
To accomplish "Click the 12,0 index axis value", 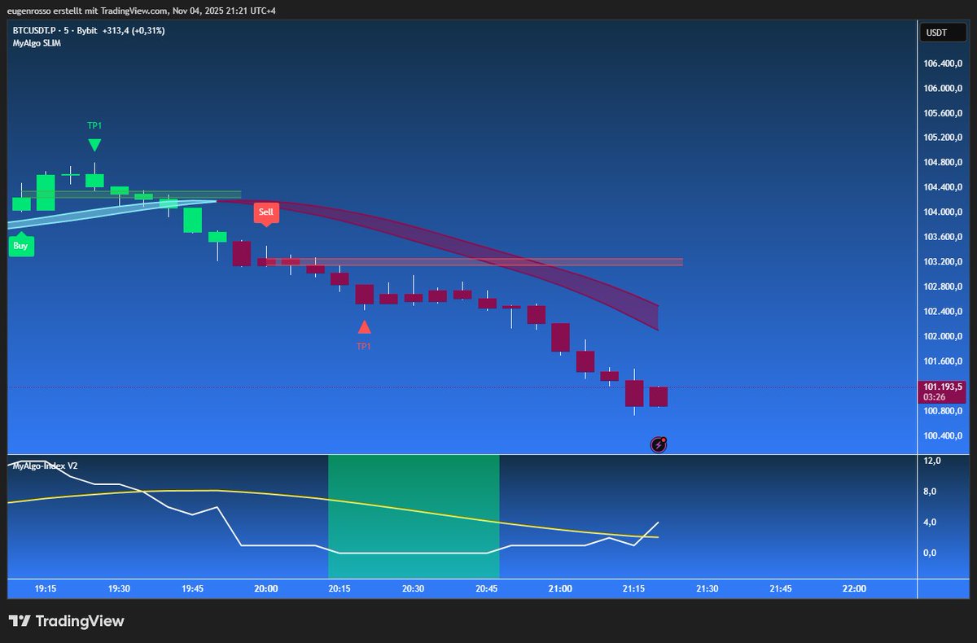I will click(x=932, y=461).
